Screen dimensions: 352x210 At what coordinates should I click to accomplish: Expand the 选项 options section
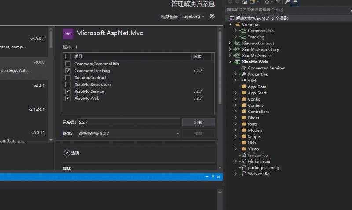[x=67, y=153]
